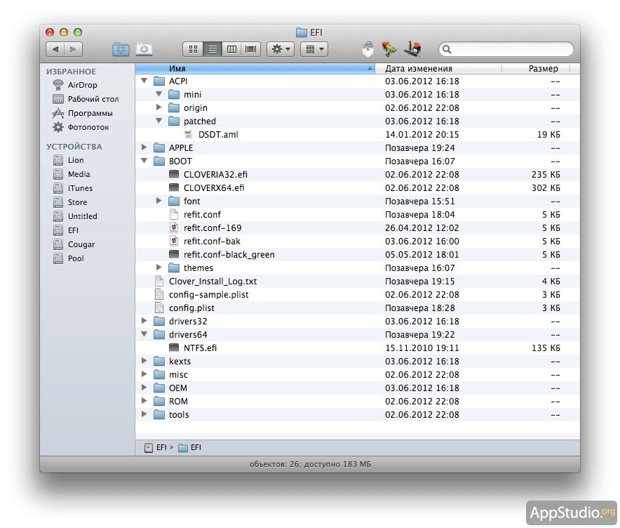Select the CLOVERX64.efi file icon
This screenshot has width=620, height=528.
point(173,187)
